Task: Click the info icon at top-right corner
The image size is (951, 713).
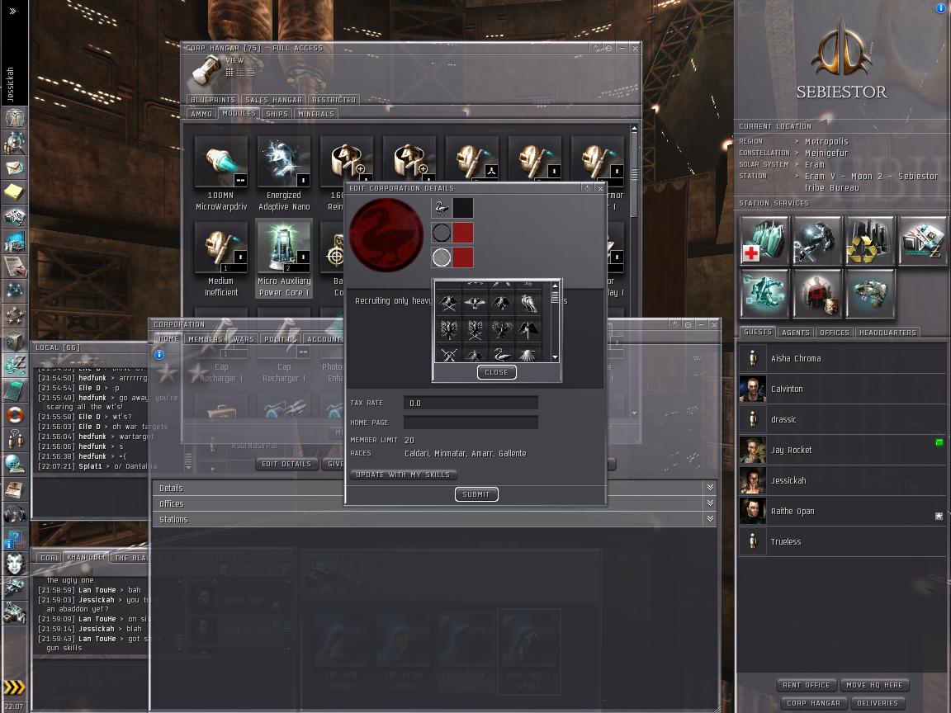Action: 942,7
